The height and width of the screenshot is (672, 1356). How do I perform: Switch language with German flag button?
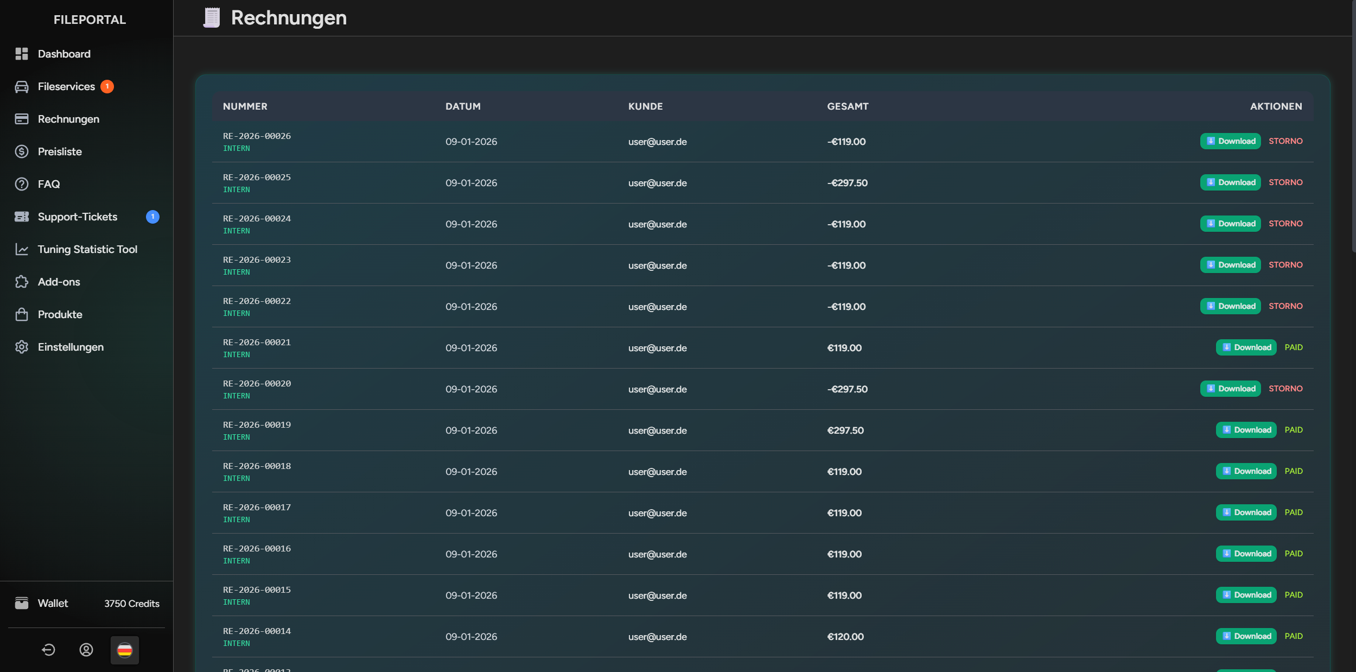point(125,650)
